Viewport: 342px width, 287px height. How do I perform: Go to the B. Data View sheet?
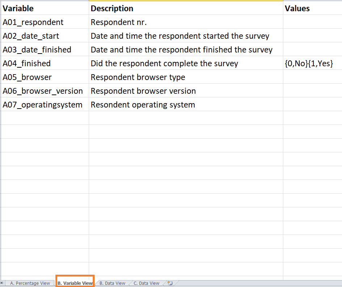pyautogui.click(x=112, y=283)
